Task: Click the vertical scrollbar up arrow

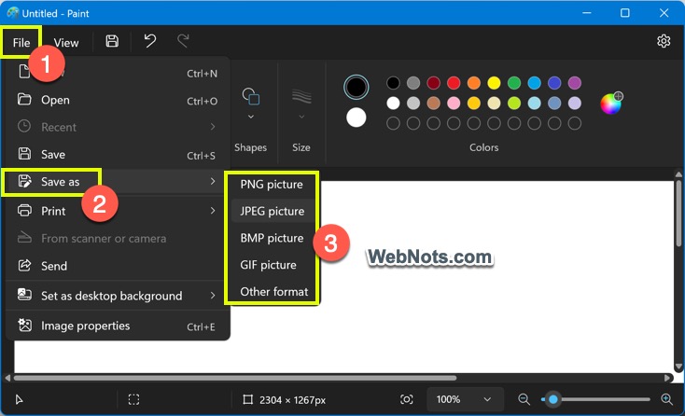Action: [x=678, y=174]
